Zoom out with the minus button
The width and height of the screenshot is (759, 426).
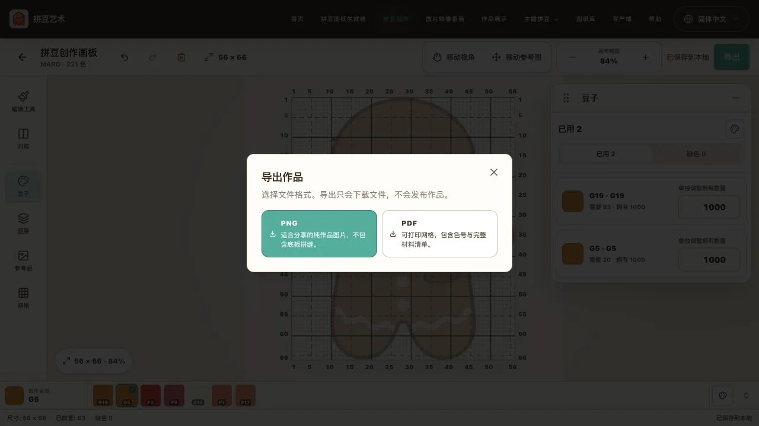click(572, 57)
